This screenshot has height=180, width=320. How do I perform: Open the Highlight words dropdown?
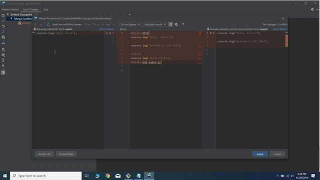[x=154, y=24]
